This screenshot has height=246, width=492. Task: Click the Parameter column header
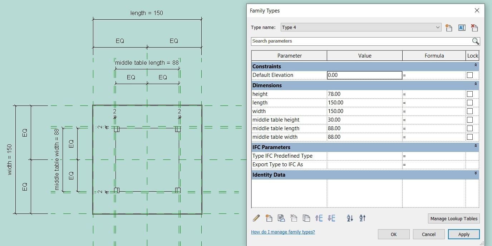tap(289, 55)
